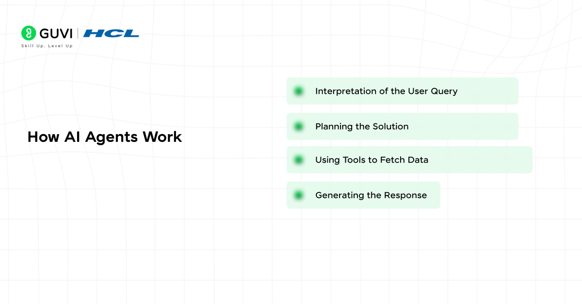The height and width of the screenshot is (304, 582).
Task: Click the GUVI wordmark text
Action: (56, 33)
